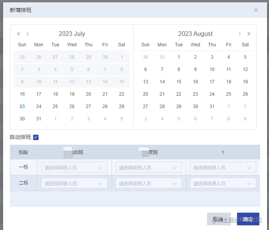The width and height of the screenshot is (269, 230).
Task: Expand 二标 白班 staff selector
Action: click(x=74, y=183)
